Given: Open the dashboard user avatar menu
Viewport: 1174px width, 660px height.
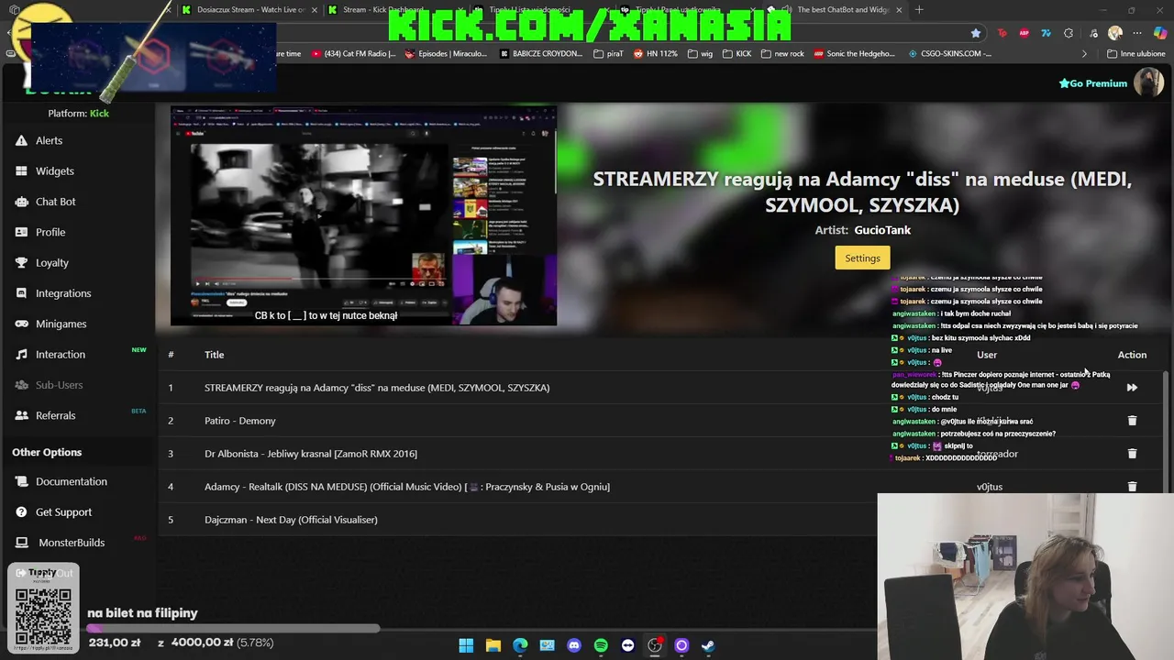Looking at the screenshot, I should (1149, 83).
